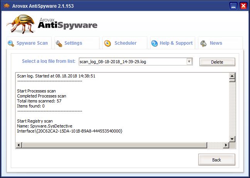
Task: Click the Arovax AntiSpyware 2.1.153 title text
Action: tap(43, 6)
